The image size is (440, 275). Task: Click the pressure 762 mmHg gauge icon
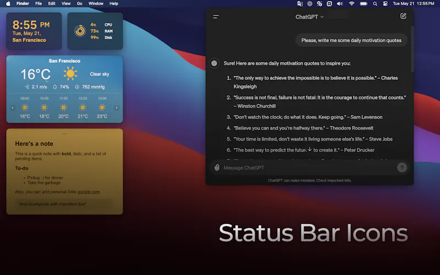click(77, 87)
